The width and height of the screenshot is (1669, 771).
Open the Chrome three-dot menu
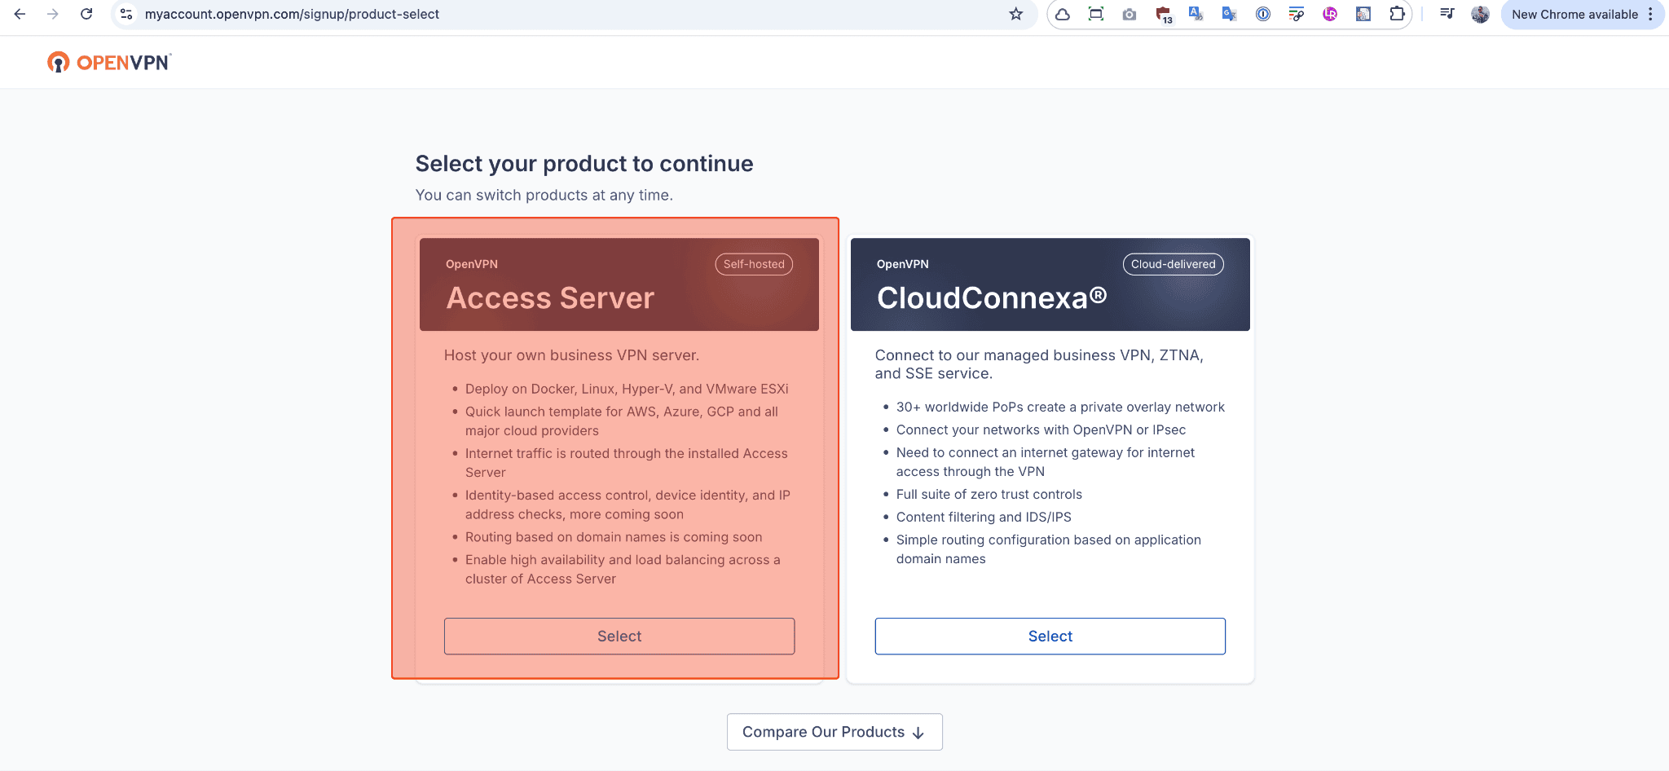[x=1651, y=14]
